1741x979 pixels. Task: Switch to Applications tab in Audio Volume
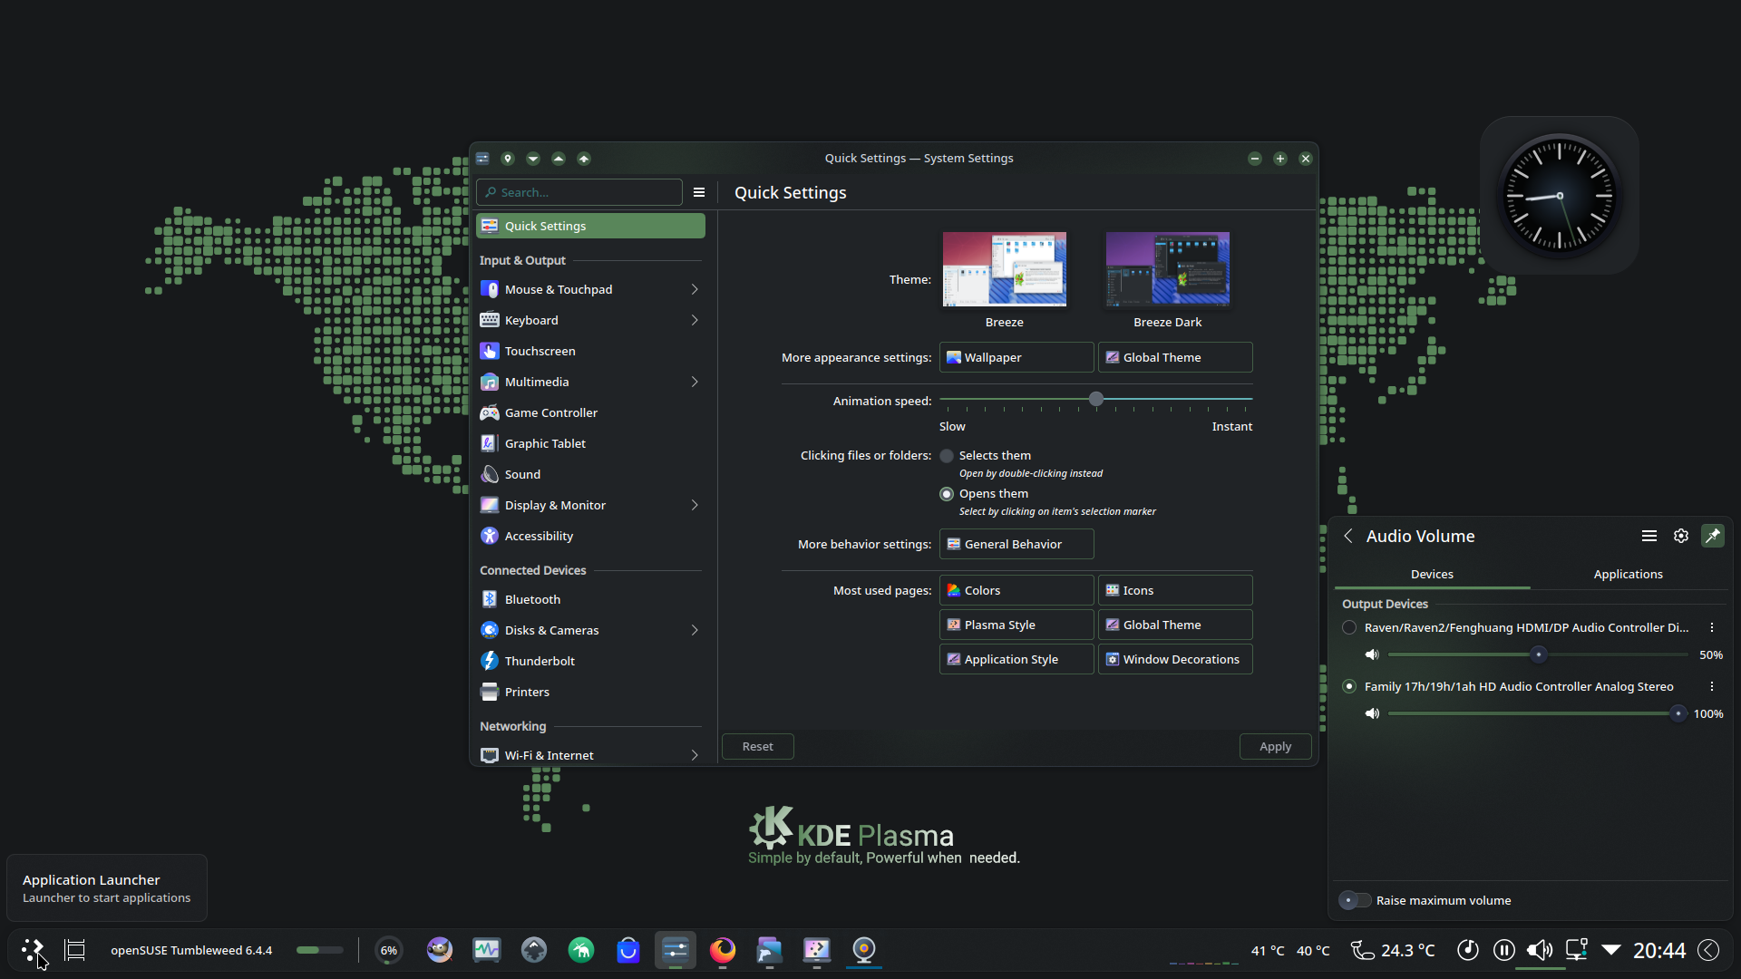1628,575
